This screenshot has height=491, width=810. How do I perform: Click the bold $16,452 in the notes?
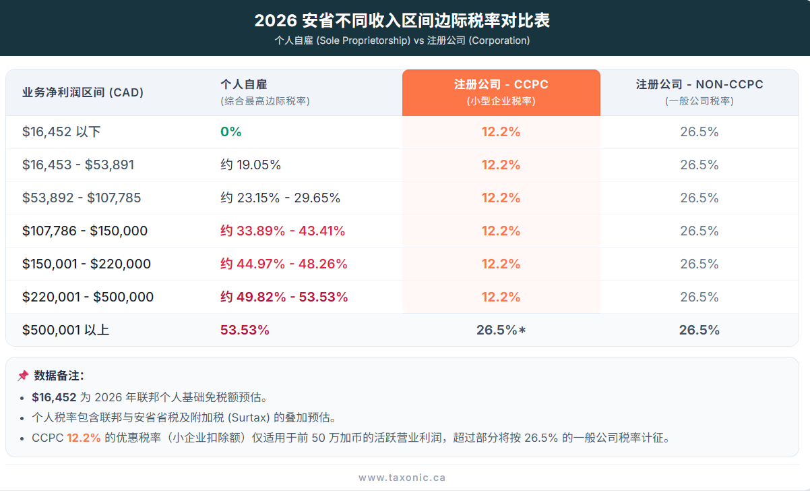pyautogui.click(x=54, y=397)
